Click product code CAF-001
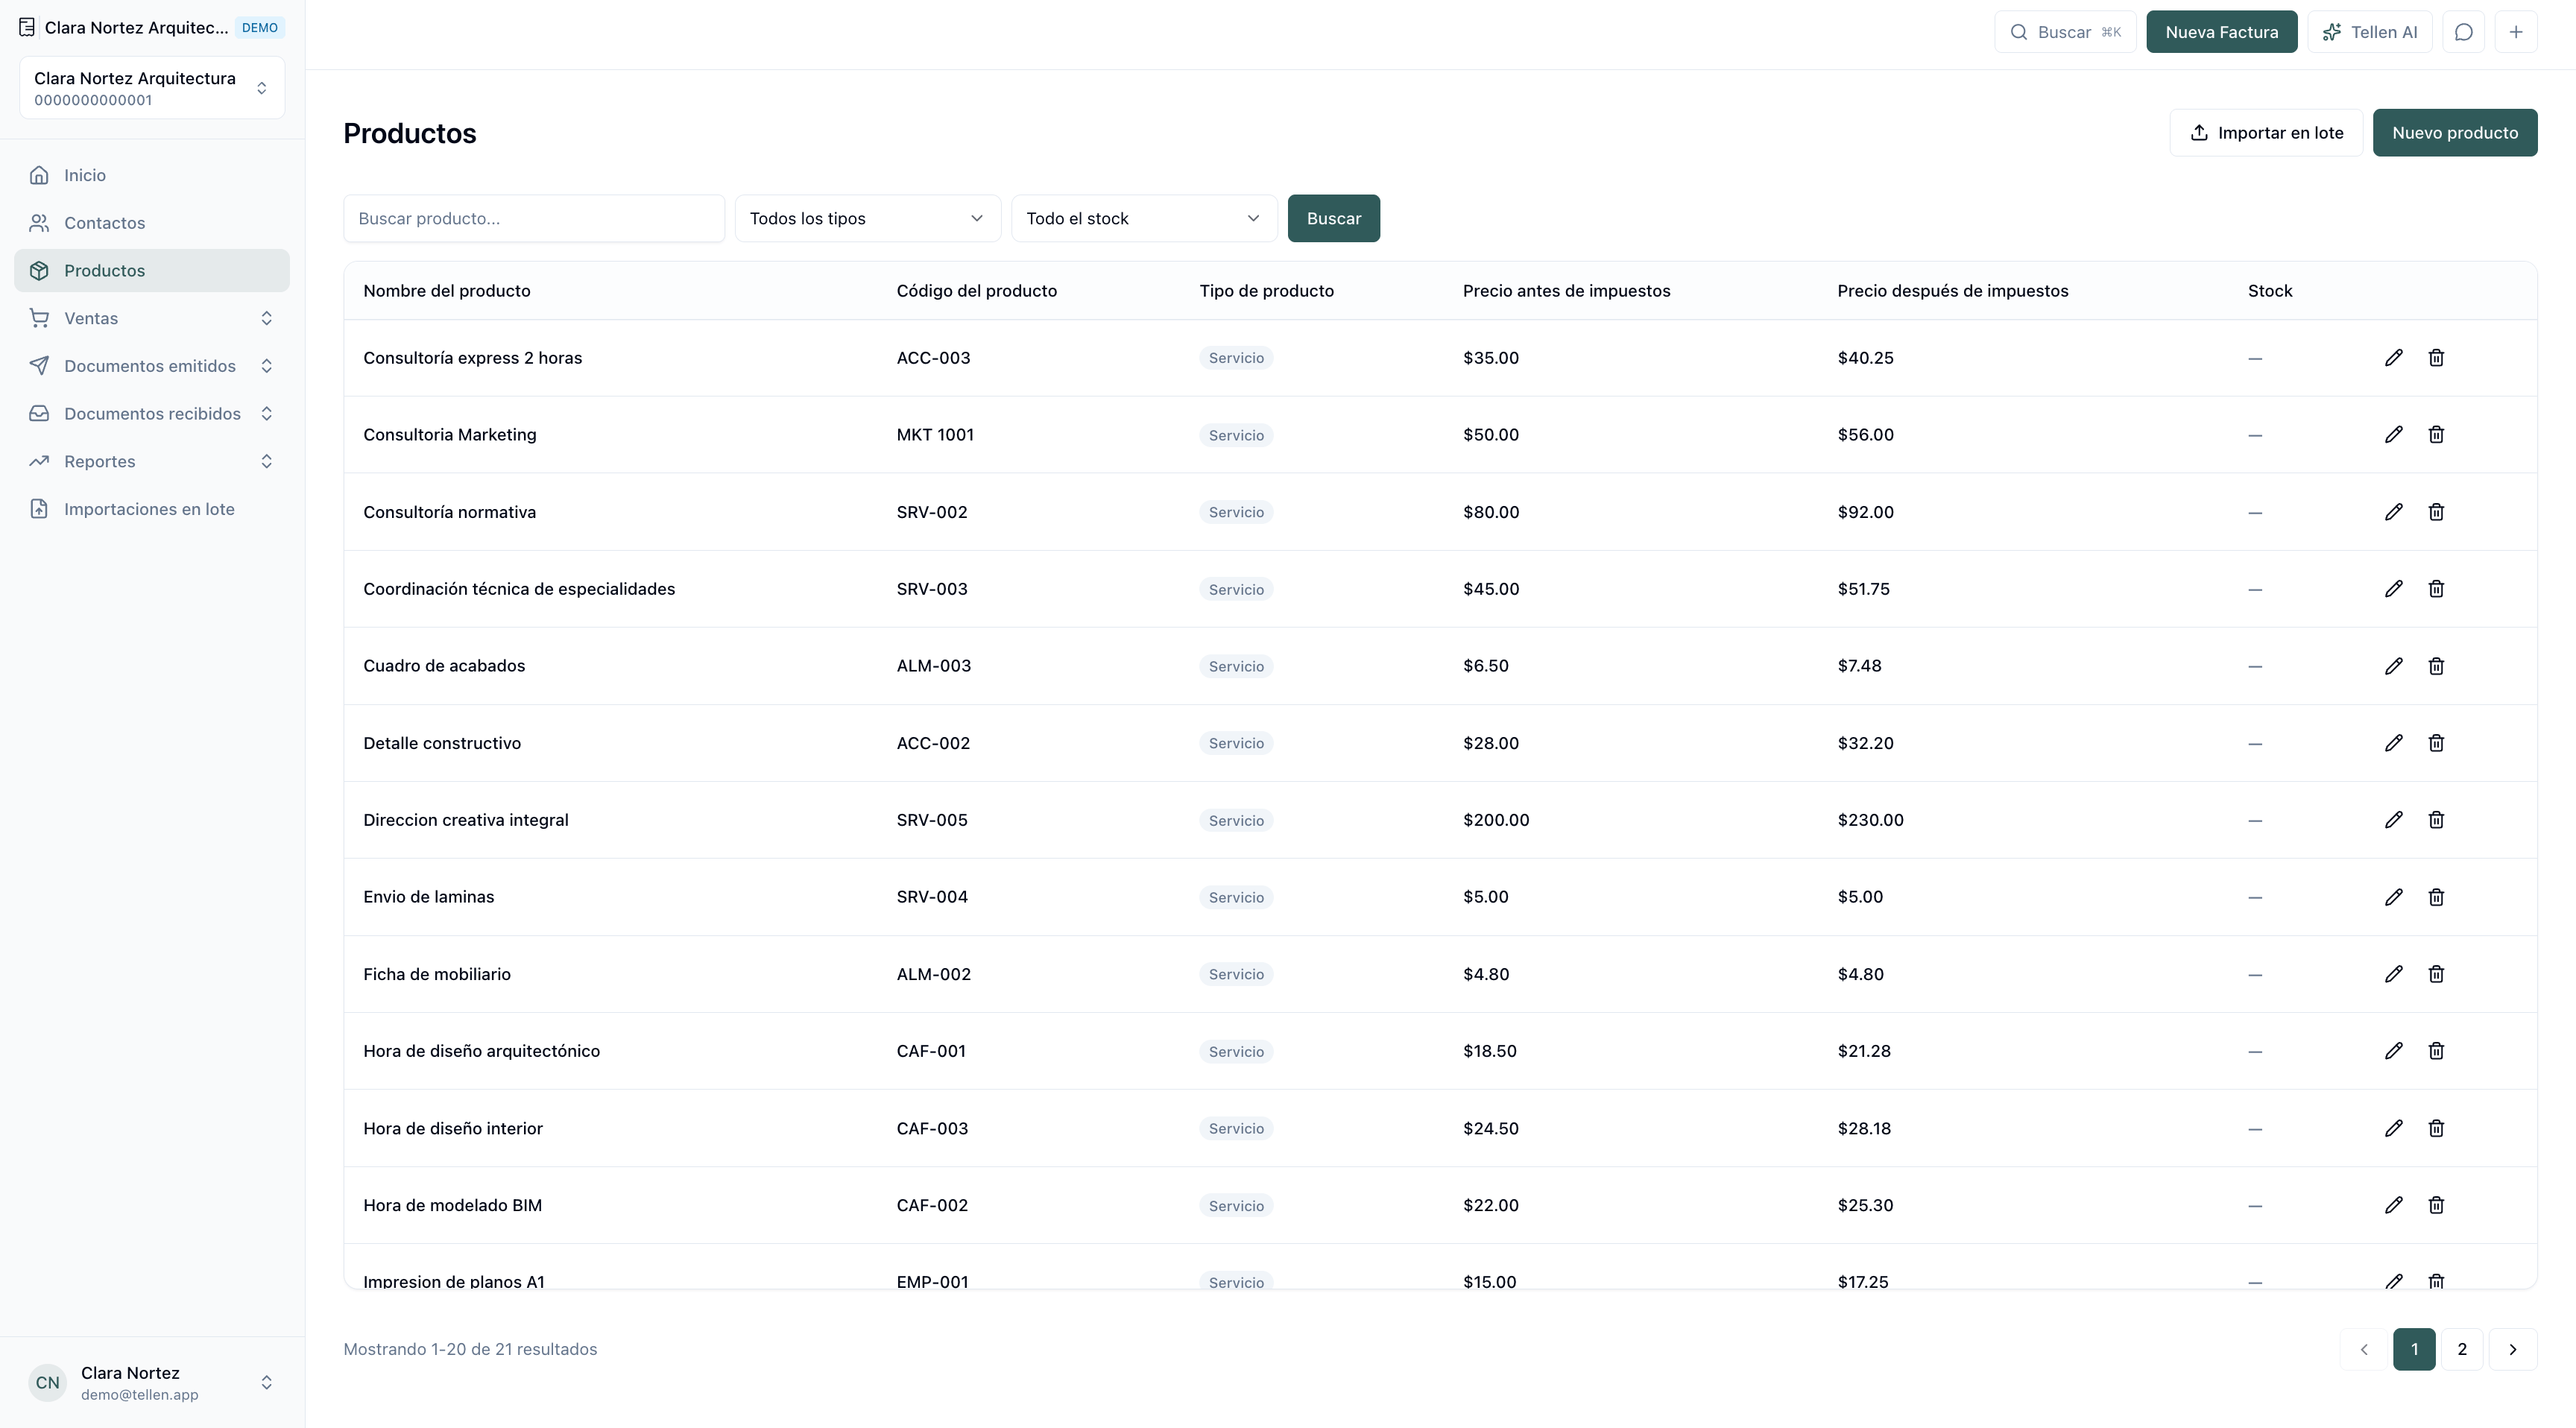The image size is (2576, 1428). click(931, 1051)
